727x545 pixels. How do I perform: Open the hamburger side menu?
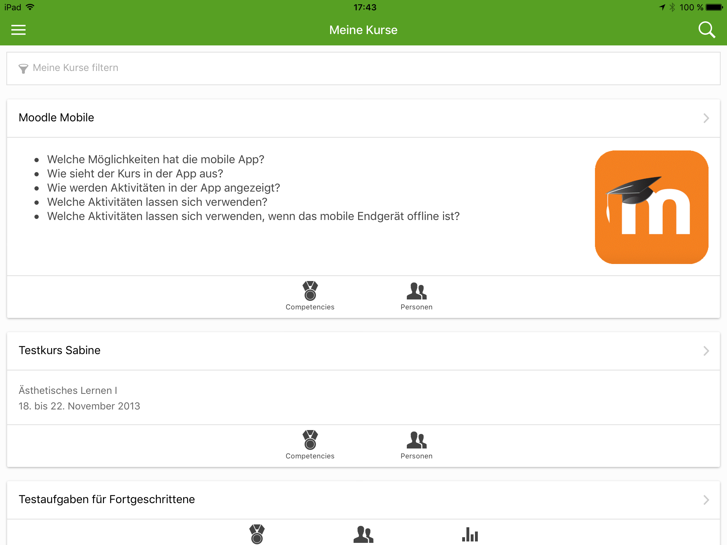(18, 30)
